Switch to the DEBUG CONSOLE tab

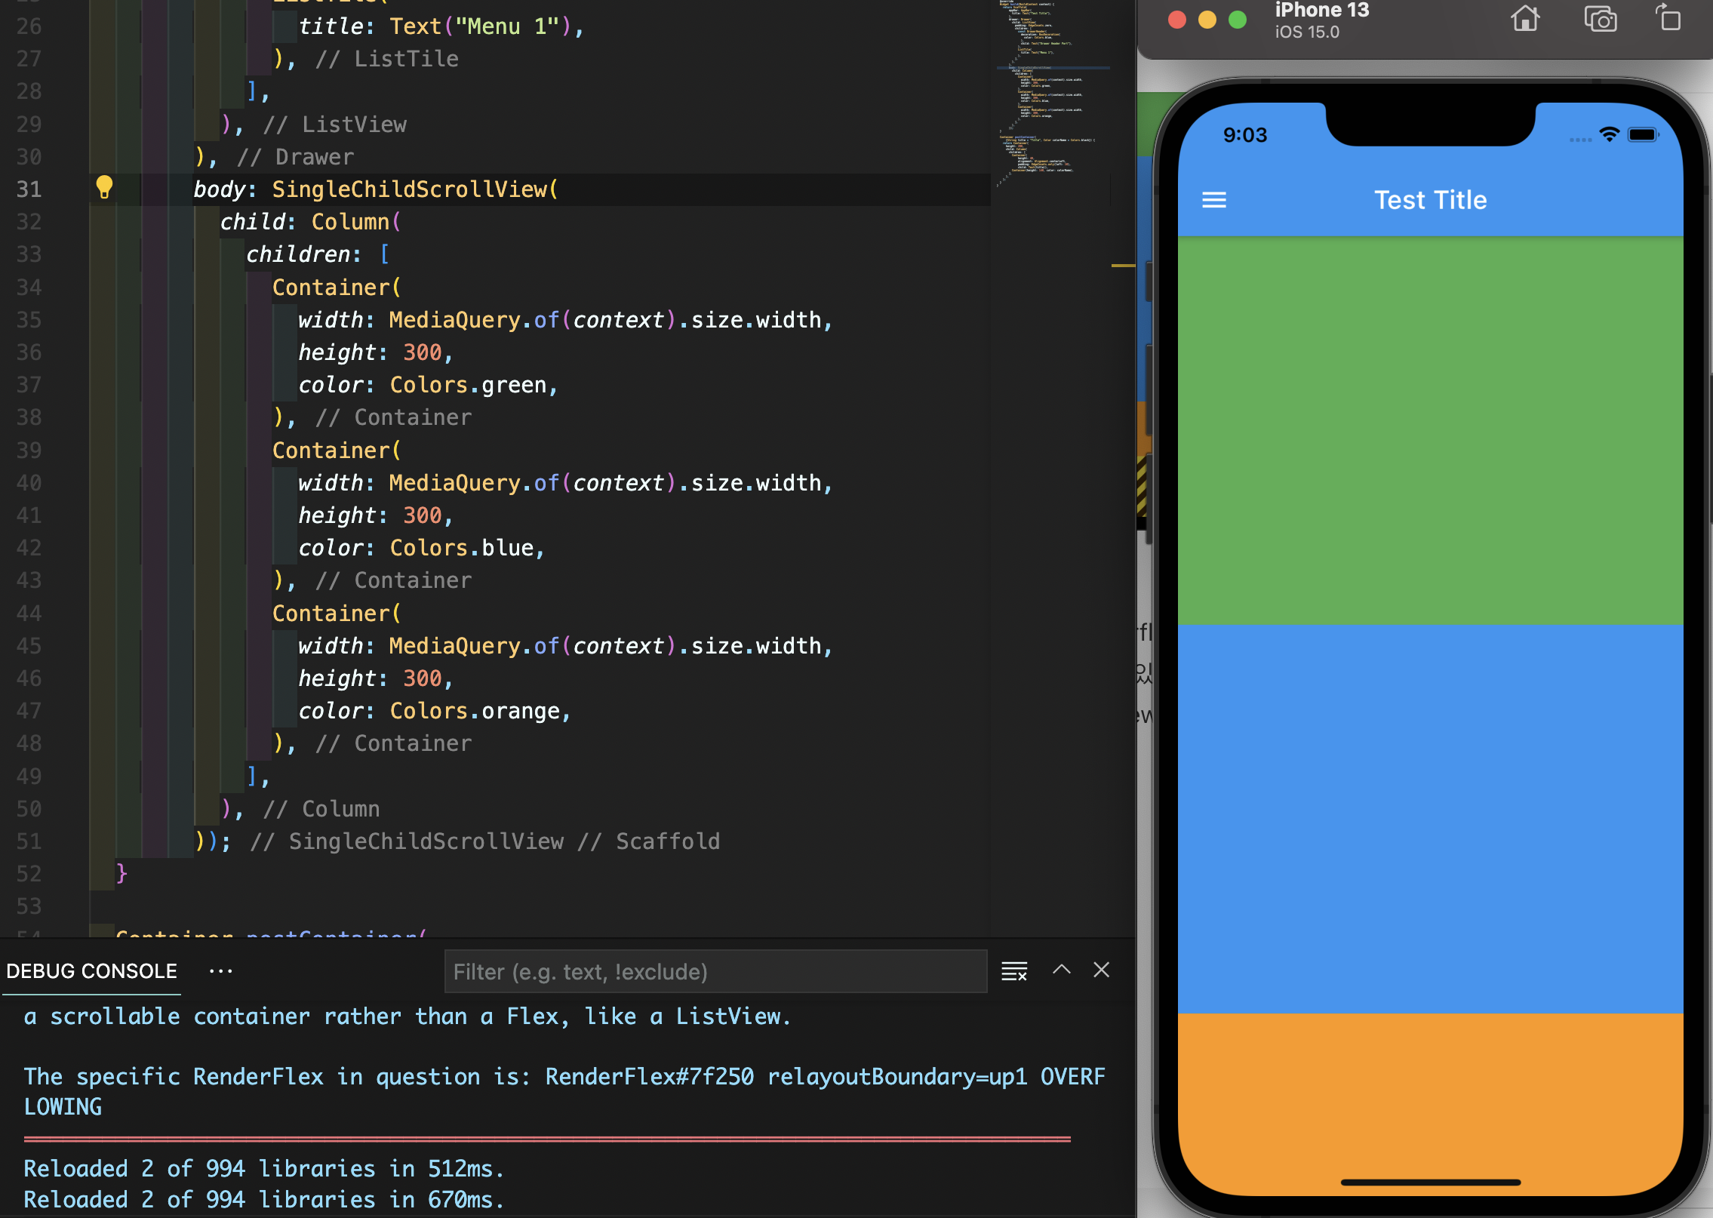click(91, 971)
